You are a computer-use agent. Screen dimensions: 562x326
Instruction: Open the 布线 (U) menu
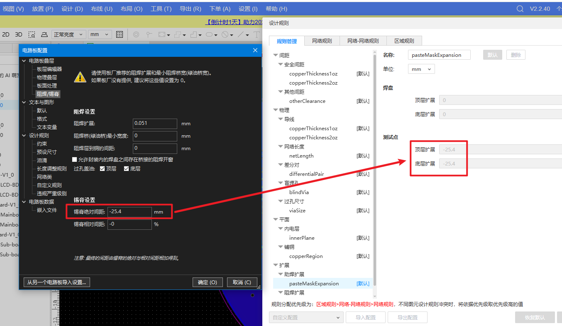click(x=102, y=9)
